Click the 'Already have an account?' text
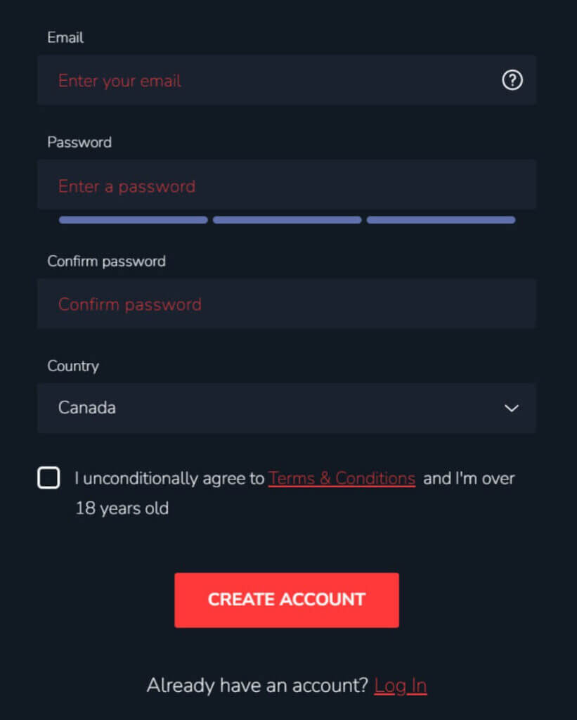The height and width of the screenshot is (720, 577). click(x=257, y=685)
